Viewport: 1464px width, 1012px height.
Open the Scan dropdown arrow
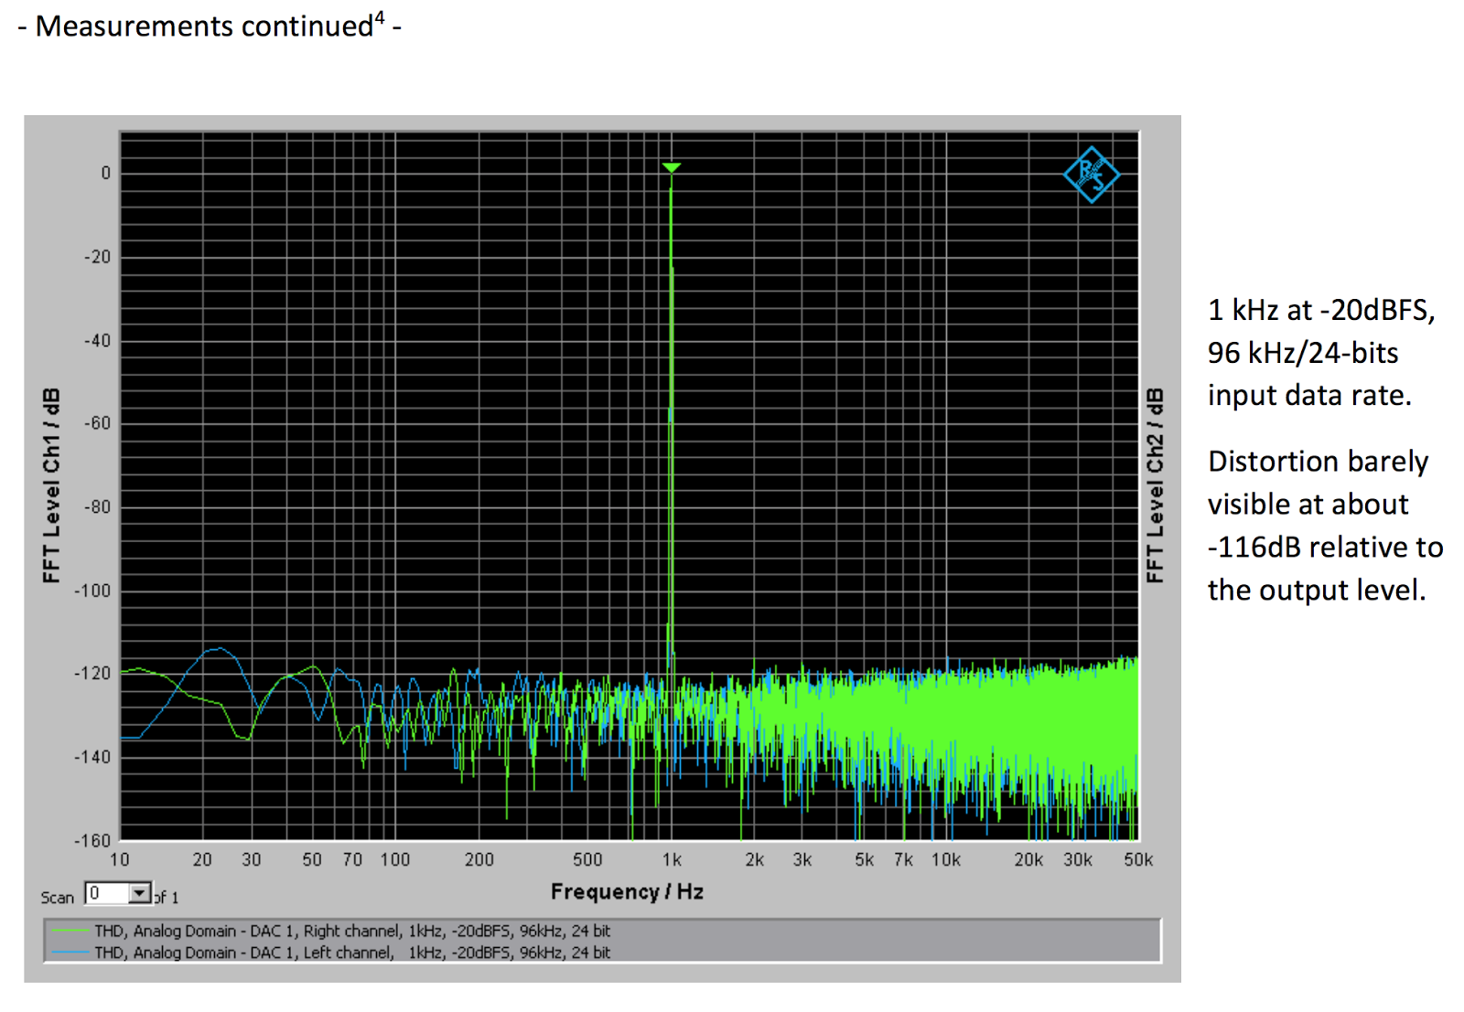click(x=140, y=893)
